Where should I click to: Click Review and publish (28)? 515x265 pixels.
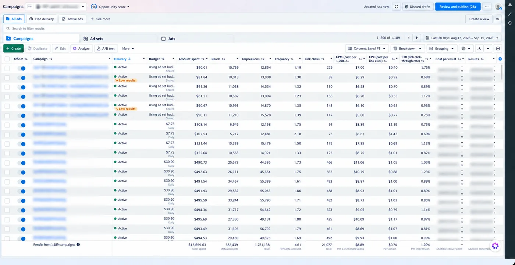[x=458, y=7]
